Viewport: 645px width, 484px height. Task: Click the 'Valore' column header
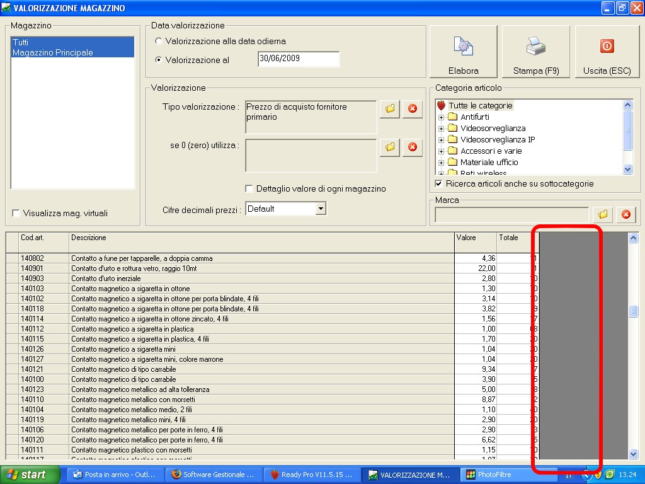476,243
